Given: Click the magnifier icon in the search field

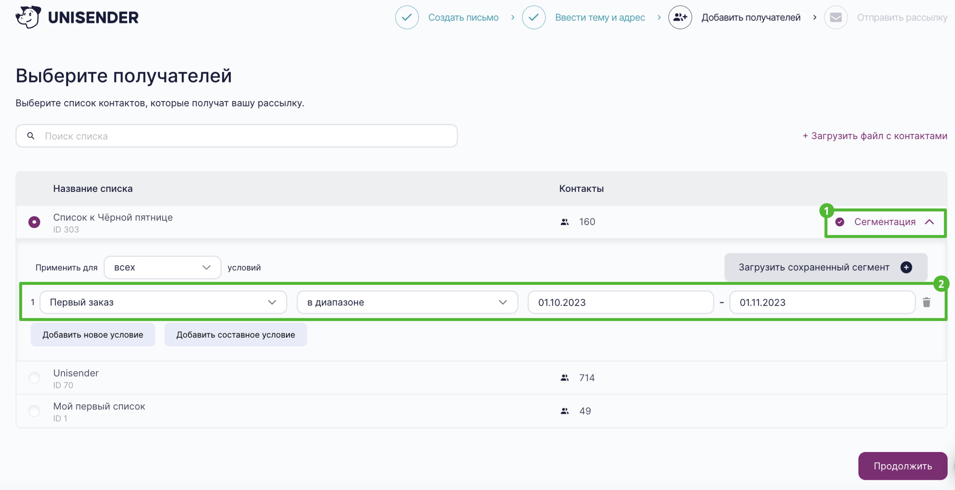Looking at the screenshot, I should coord(31,136).
